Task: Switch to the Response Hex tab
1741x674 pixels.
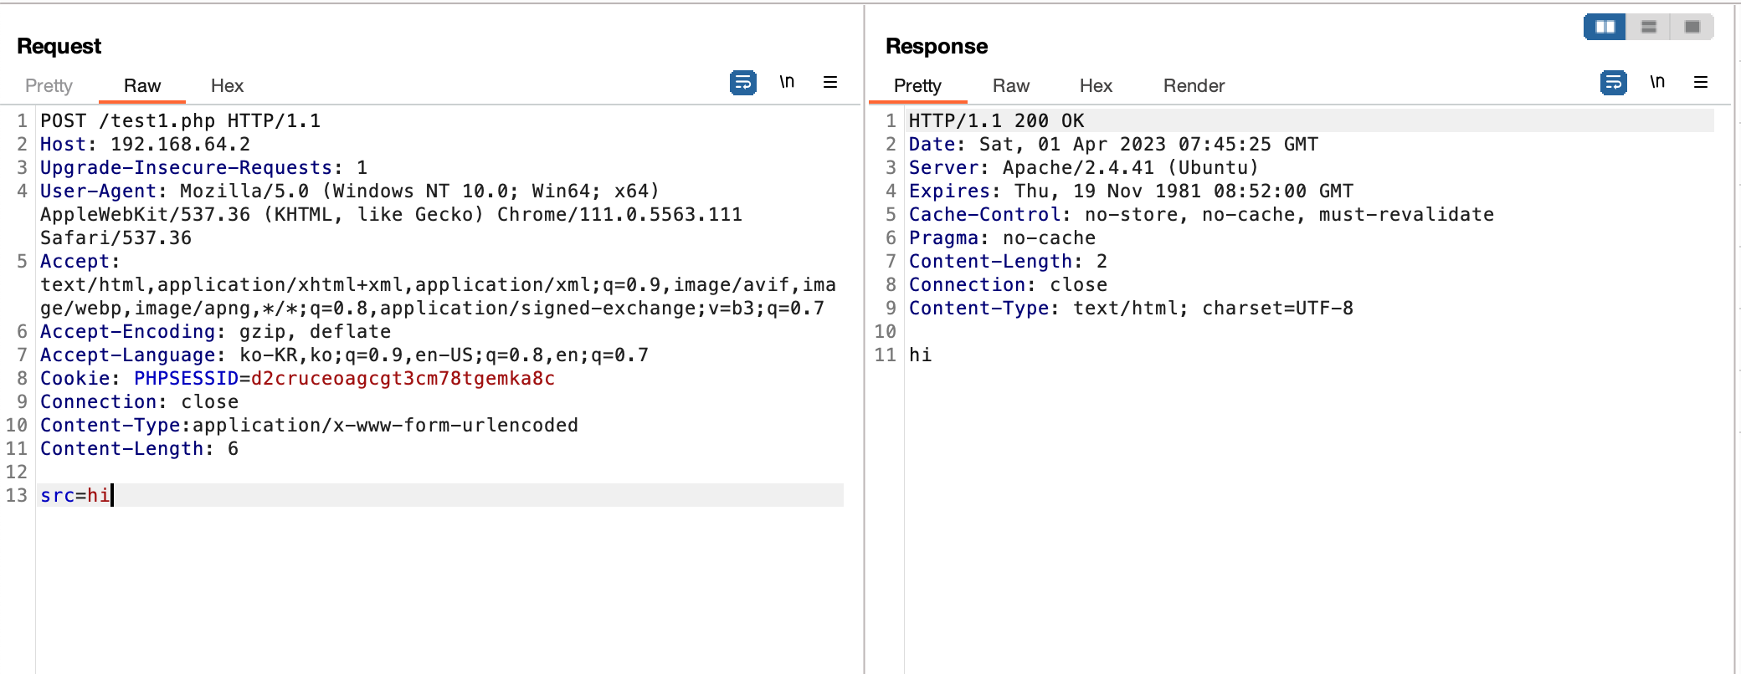Action: click(1096, 85)
